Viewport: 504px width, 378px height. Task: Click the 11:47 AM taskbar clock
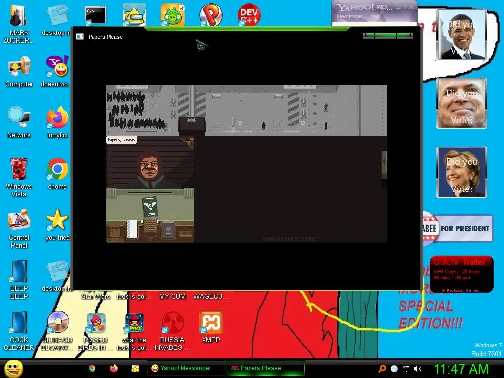tap(461, 369)
